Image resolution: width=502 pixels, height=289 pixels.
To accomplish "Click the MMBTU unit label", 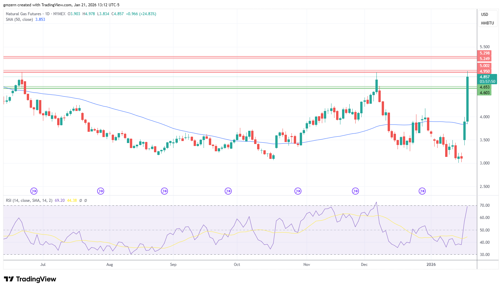I will point(487,23).
